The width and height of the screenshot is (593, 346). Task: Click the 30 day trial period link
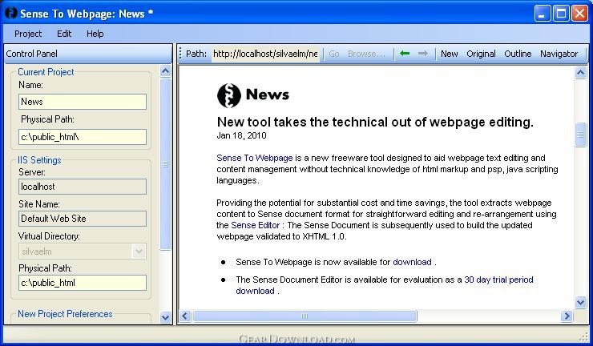click(x=498, y=280)
